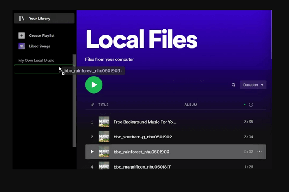
Task: Toggle sort order with the green arrow
Action: coord(246,105)
